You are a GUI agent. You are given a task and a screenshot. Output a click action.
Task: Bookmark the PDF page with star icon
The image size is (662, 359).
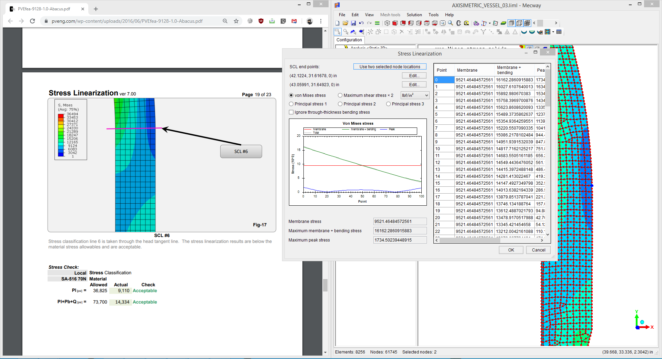(236, 21)
